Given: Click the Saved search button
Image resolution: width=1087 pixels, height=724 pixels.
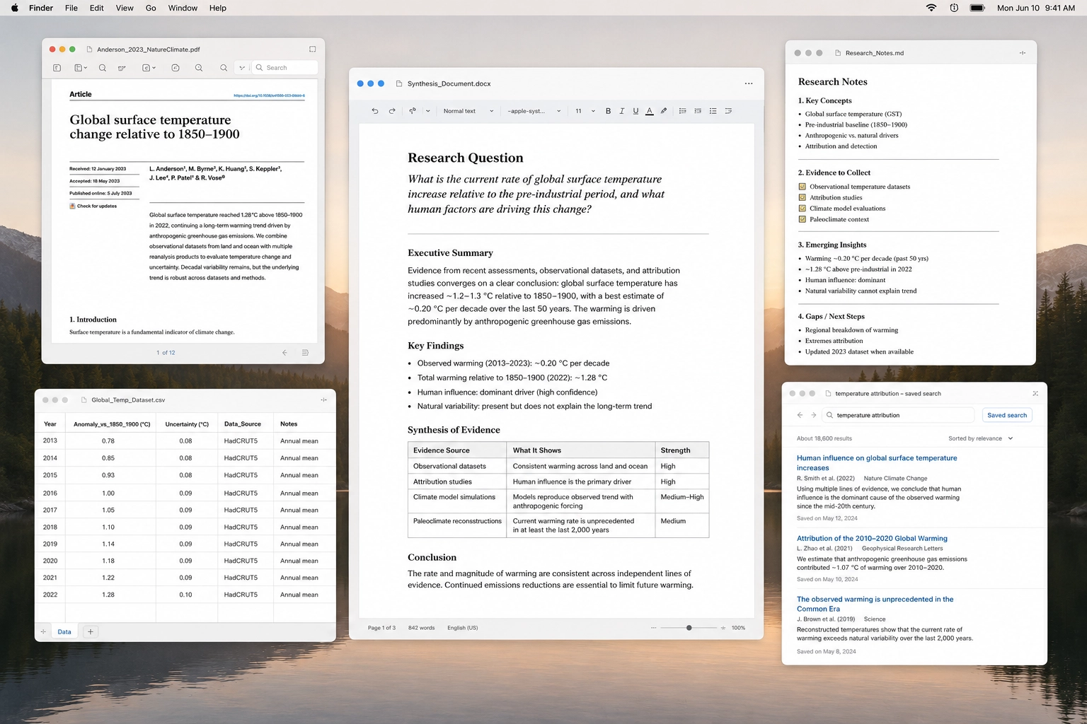Looking at the screenshot, I should pos(1007,415).
